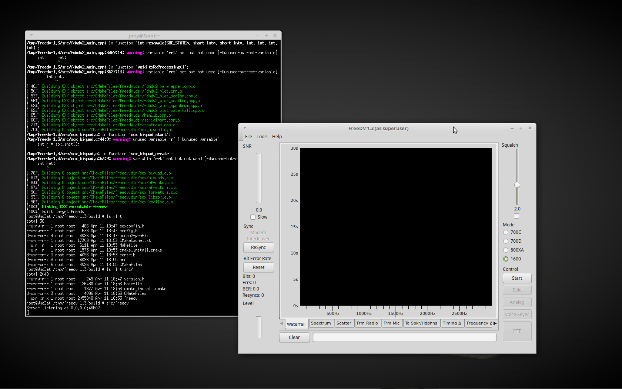
Task: Switch to the Spectrum tab
Action: coord(321,323)
